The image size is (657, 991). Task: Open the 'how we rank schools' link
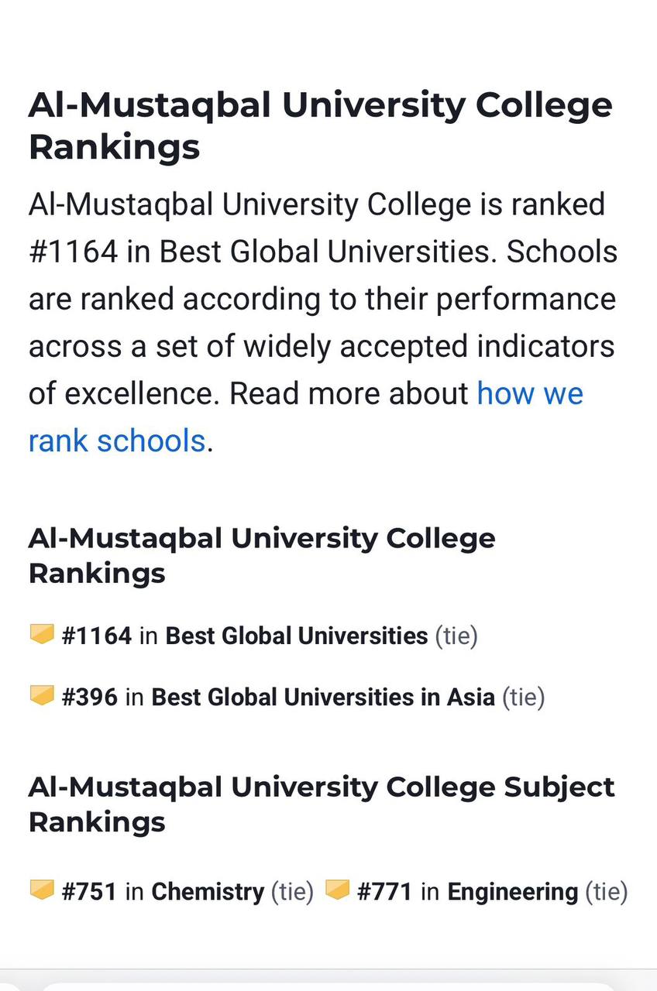coord(306,417)
